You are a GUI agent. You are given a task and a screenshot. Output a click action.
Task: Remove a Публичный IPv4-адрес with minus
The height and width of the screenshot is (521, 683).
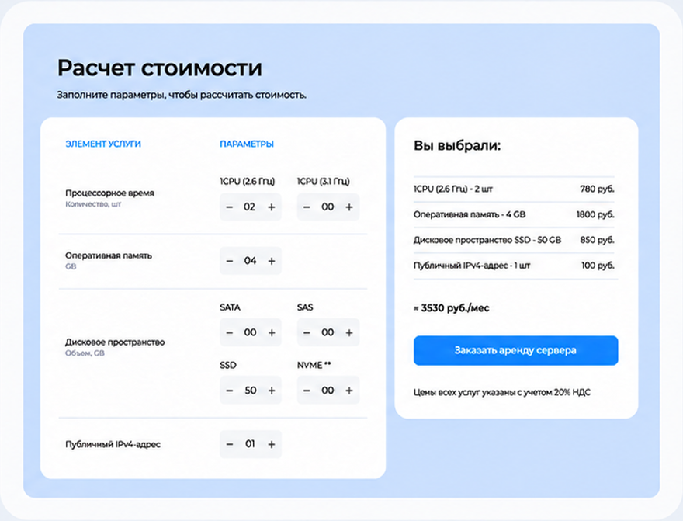(230, 444)
